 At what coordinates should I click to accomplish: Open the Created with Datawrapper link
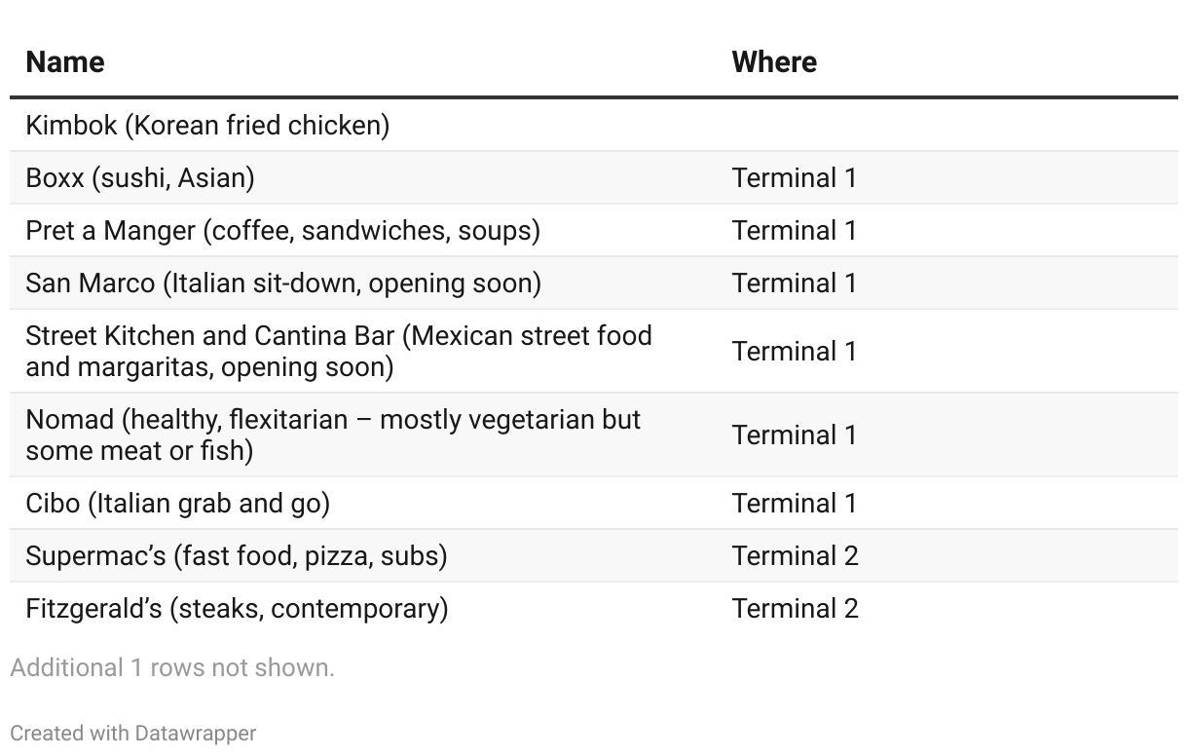point(133,734)
